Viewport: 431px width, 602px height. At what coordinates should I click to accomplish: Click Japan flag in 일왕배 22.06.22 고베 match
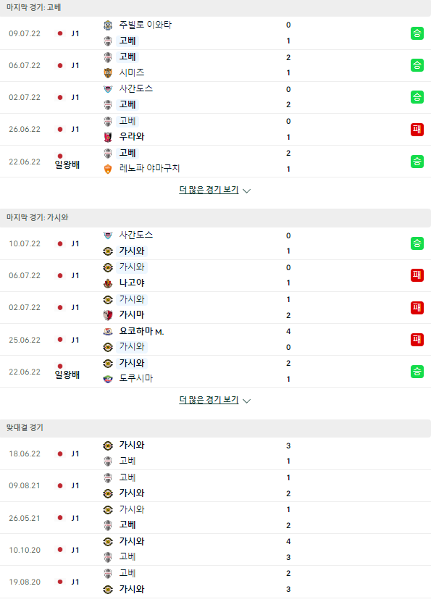tap(60, 156)
